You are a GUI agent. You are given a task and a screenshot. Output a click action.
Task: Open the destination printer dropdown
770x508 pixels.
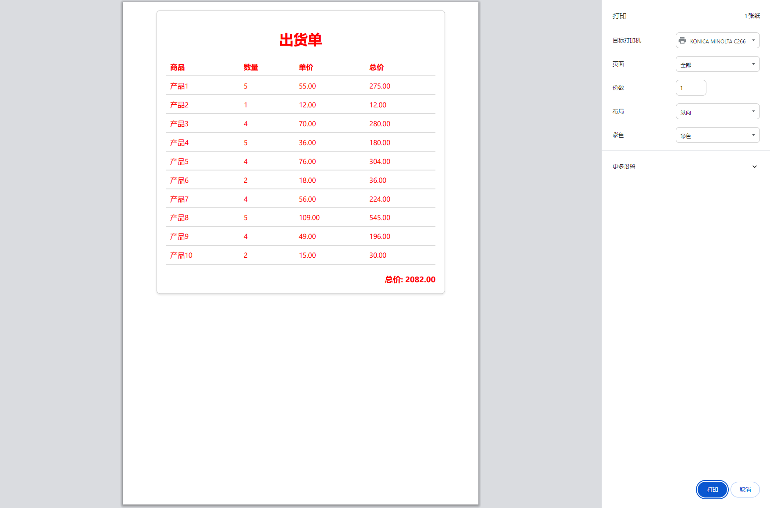tap(717, 40)
